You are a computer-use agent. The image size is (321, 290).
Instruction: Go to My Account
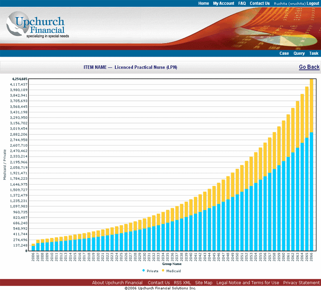(x=223, y=3)
